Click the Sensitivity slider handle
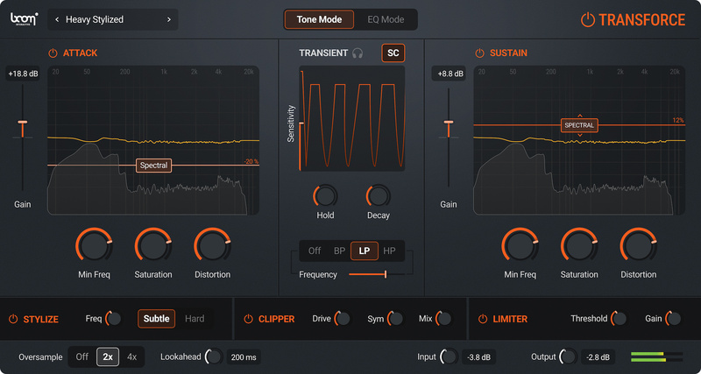The height and width of the screenshot is (374, 701). pos(301,123)
